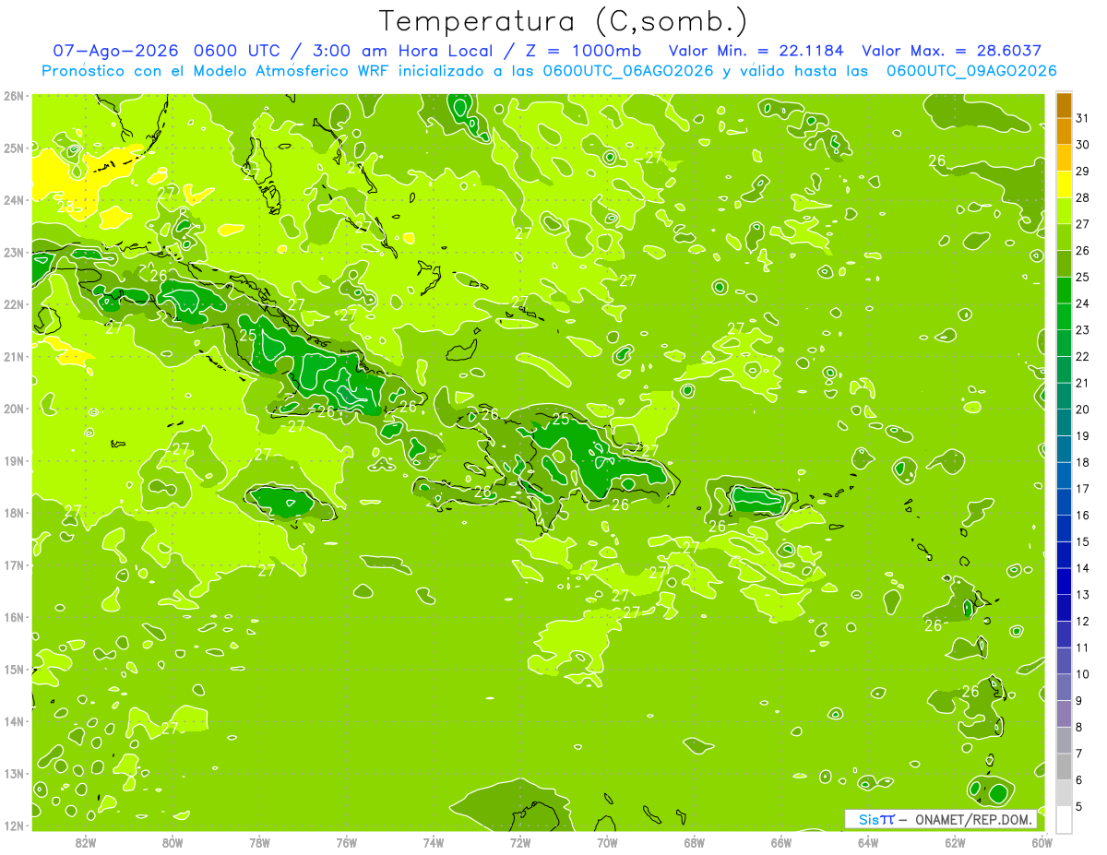Click the 80W longitude axis label
This screenshot has height=855, width=1107.
point(173,842)
